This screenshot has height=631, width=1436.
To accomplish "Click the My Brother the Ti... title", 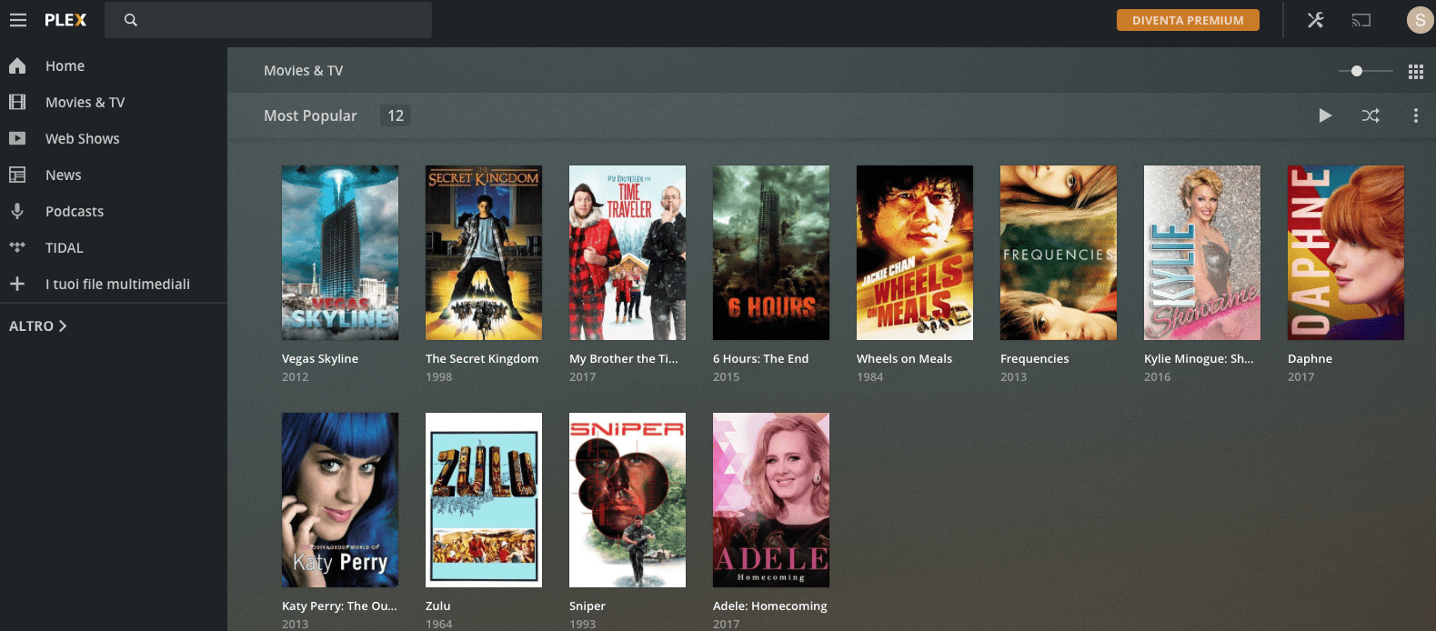I will 624,359.
